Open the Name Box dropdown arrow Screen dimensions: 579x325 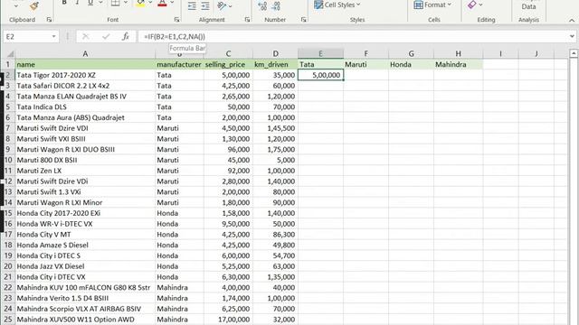[x=53, y=36]
